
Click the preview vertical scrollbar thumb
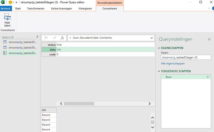(x=152, y=122)
